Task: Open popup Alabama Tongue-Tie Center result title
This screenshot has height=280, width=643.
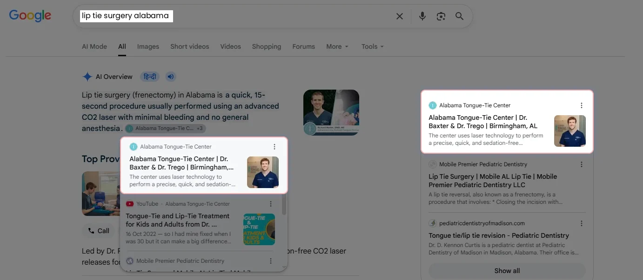Action: tap(182, 163)
